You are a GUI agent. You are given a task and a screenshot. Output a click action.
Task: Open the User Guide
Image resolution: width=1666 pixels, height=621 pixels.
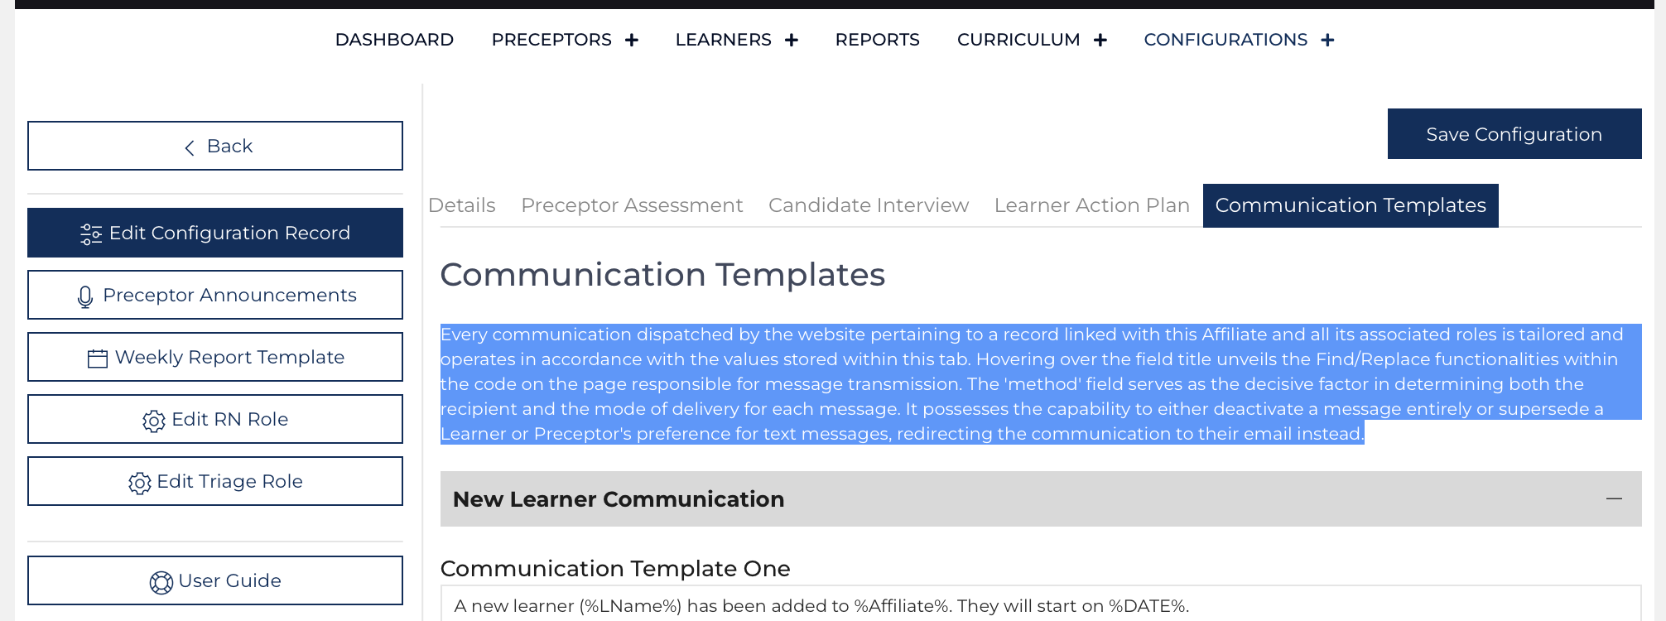(214, 580)
